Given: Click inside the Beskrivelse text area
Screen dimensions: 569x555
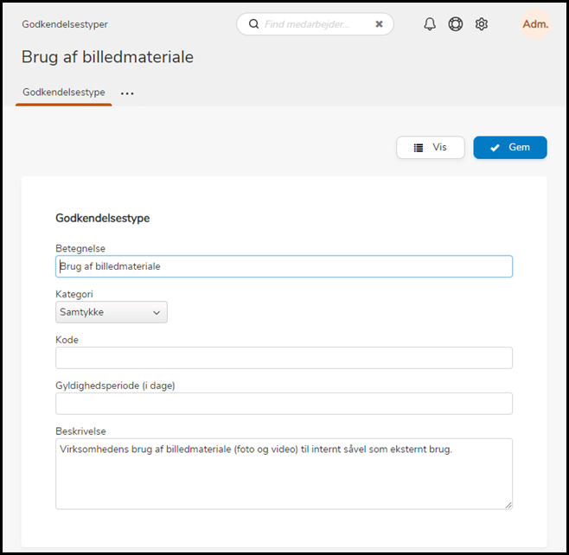Looking at the screenshot, I should (284, 474).
